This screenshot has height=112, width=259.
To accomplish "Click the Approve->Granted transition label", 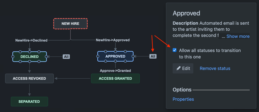I will click(x=115, y=71).
